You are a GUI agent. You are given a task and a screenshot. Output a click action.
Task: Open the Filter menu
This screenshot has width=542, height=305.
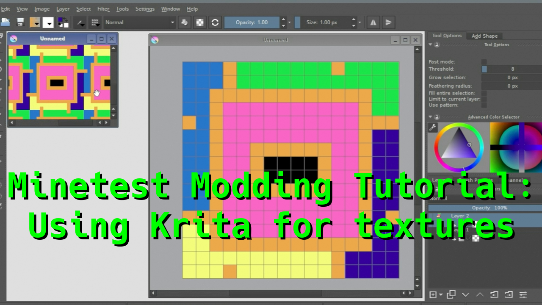pyautogui.click(x=103, y=9)
